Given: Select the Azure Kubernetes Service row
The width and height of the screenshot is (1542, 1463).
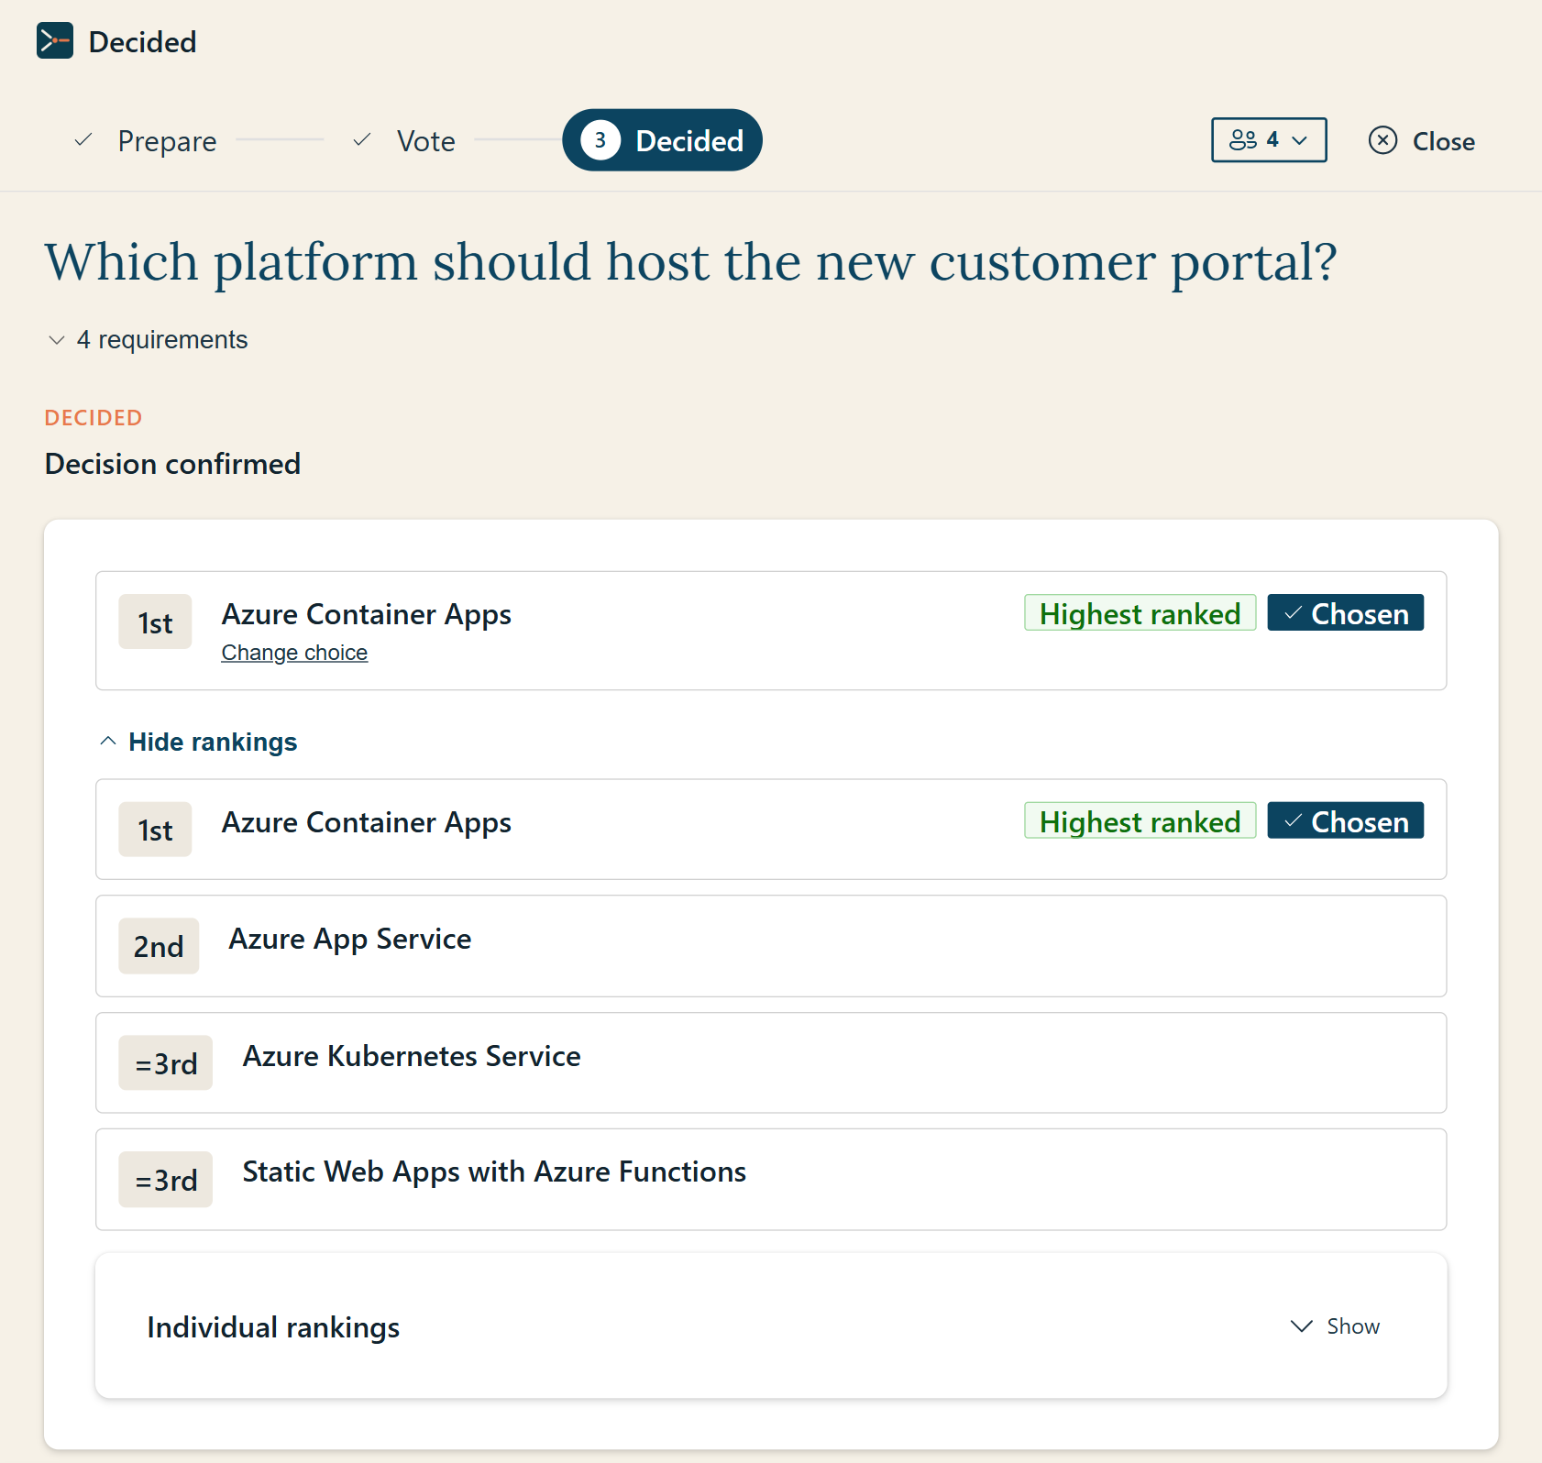Looking at the screenshot, I should [771, 1063].
